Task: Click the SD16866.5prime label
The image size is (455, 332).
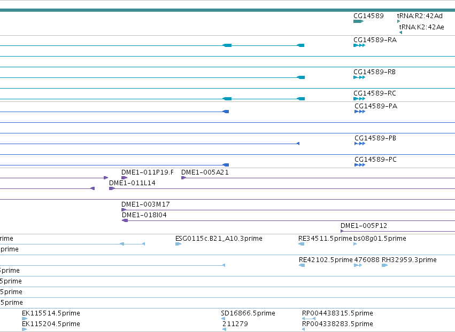Action: click(x=248, y=313)
